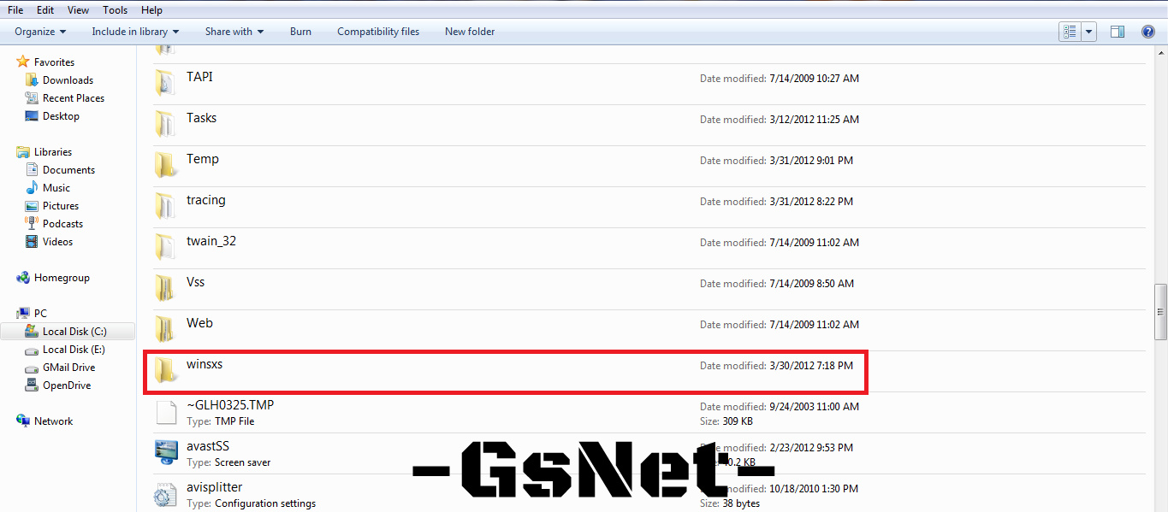The width and height of the screenshot is (1168, 512).
Task: Click the View menu
Action: tap(78, 9)
